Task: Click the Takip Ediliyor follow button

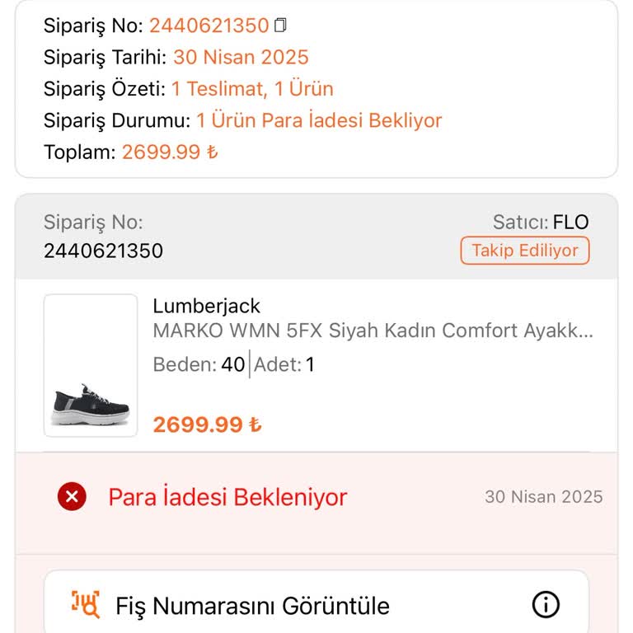Action: (525, 251)
